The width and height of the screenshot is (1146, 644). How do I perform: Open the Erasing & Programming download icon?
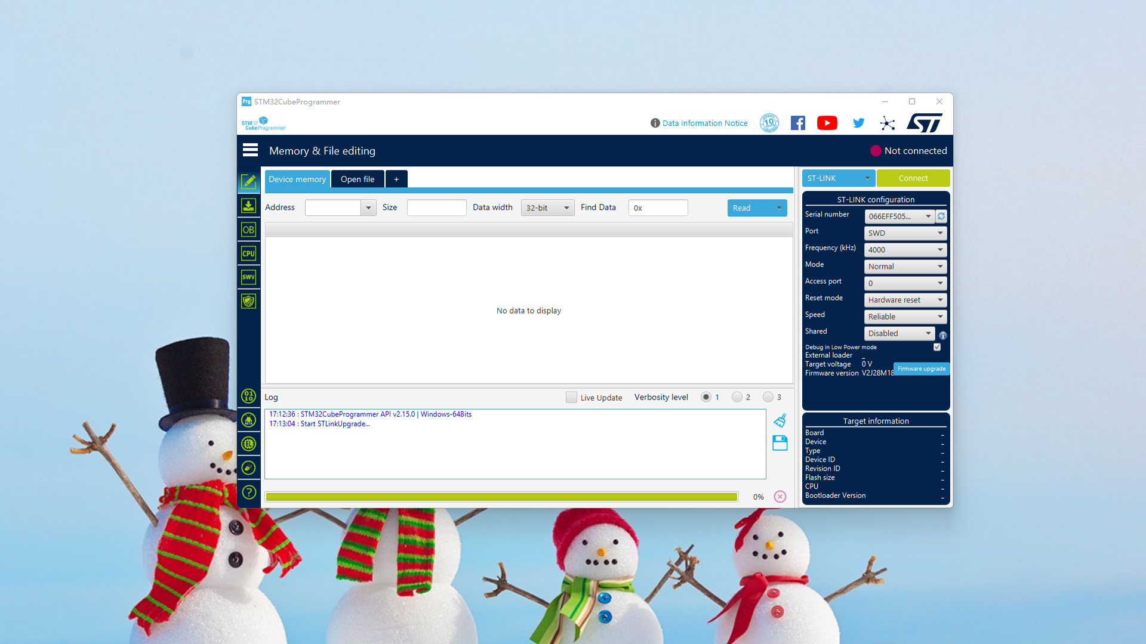coord(248,206)
